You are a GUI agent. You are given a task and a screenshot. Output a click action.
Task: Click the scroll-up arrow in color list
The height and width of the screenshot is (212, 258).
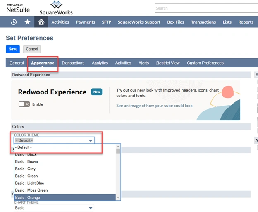pos(118,147)
